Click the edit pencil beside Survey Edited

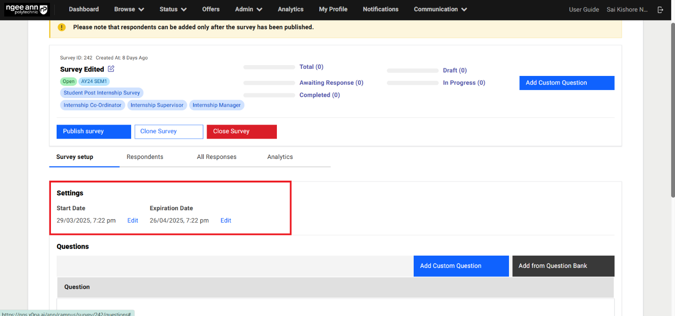click(x=111, y=69)
